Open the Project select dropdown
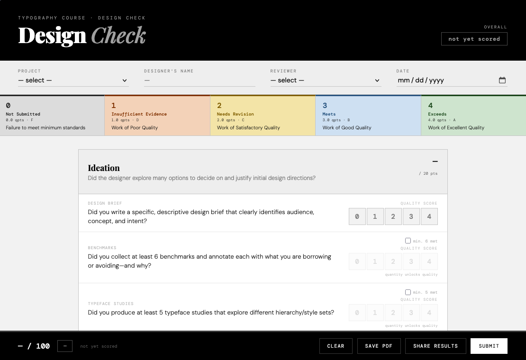 coord(73,80)
